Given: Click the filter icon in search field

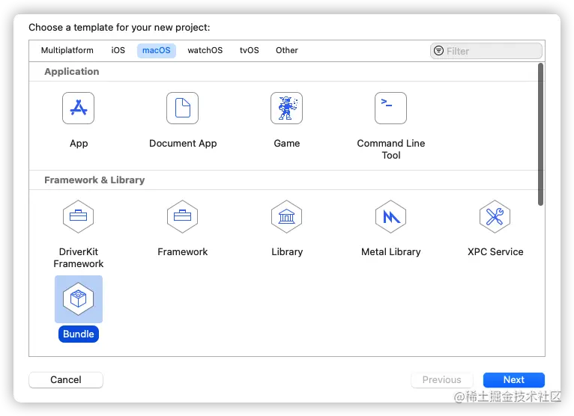Looking at the screenshot, I should pyautogui.click(x=438, y=50).
